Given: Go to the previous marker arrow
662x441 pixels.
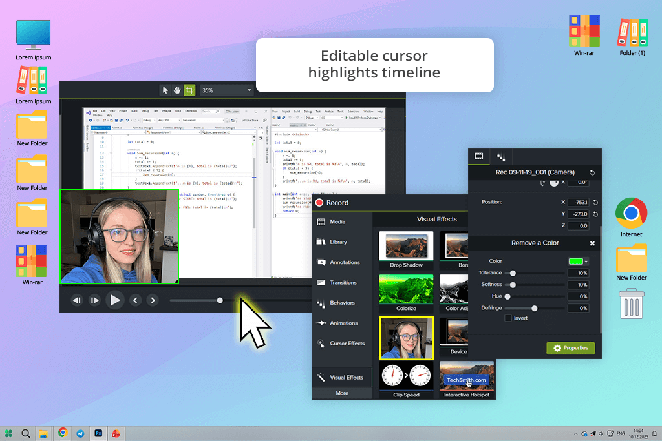Looking at the screenshot, I should (135, 300).
